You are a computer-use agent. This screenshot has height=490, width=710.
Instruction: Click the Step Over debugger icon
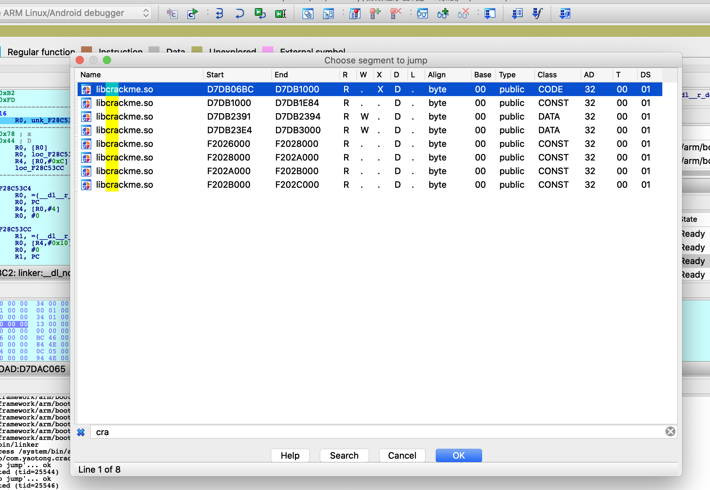(240, 14)
